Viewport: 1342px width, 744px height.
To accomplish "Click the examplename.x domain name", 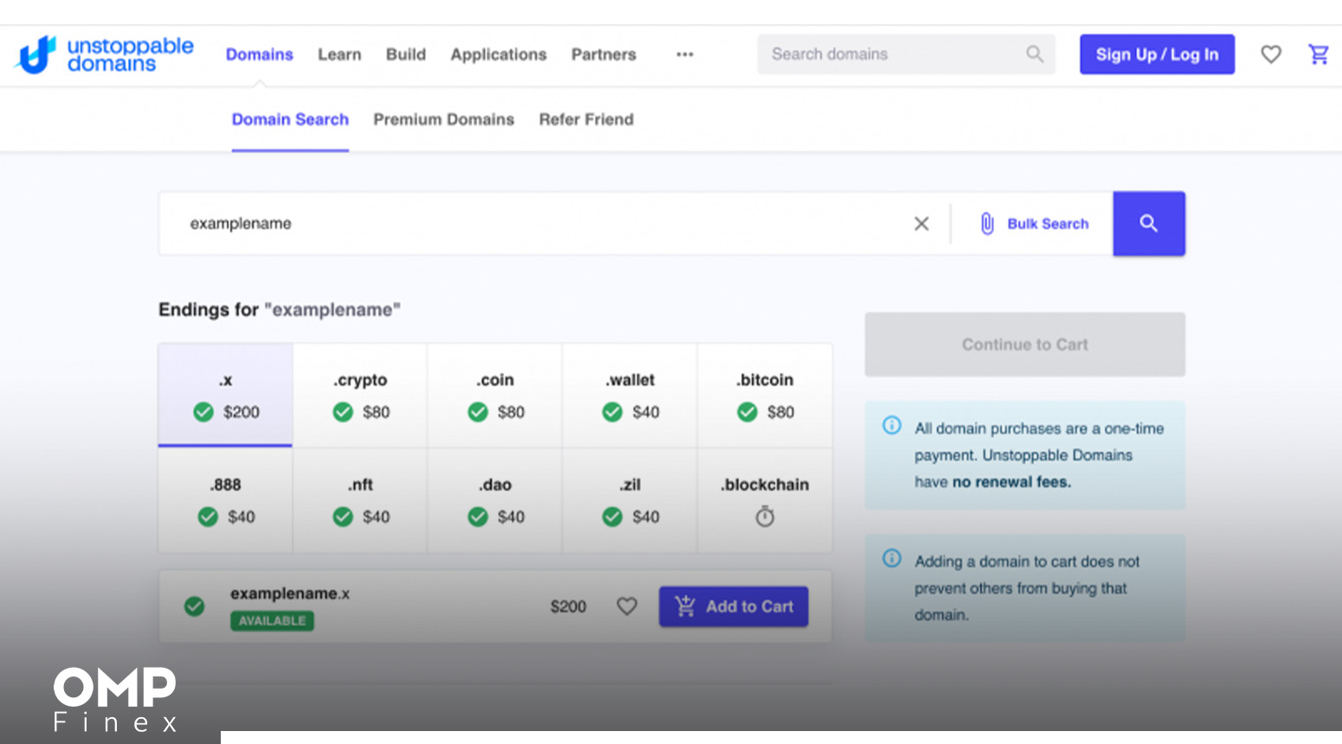I will 290,593.
